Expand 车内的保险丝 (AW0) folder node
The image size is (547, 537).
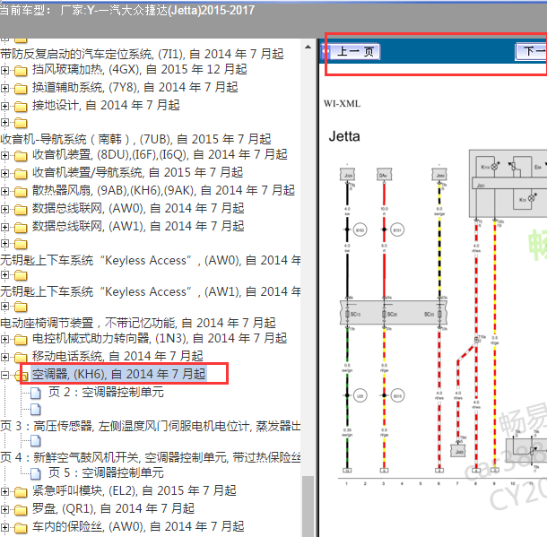point(4,527)
